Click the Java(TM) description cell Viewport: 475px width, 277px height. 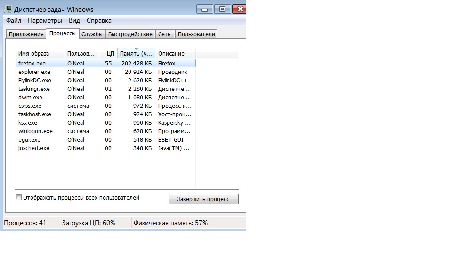click(x=174, y=148)
